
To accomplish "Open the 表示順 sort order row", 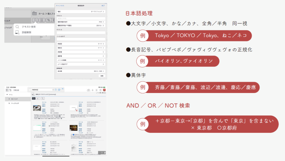I will 81,71.
